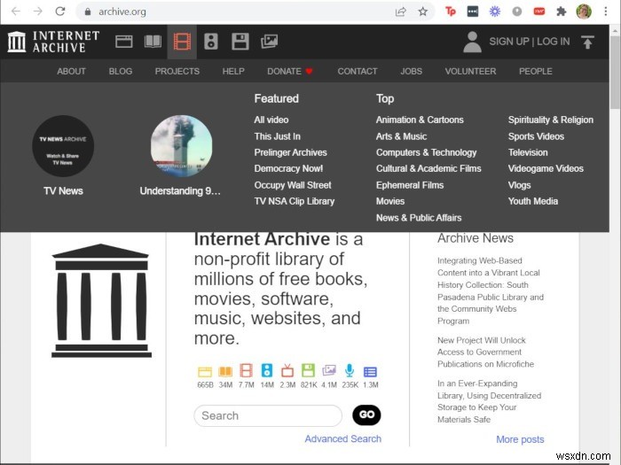621x465 pixels.
Task: Select the Video film-strip icon in top bar
Action: tap(182, 42)
